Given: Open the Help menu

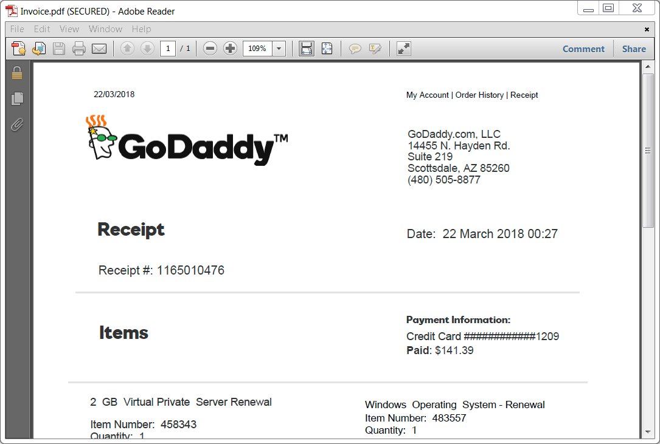Looking at the screenshot, I should pos(141,29).
